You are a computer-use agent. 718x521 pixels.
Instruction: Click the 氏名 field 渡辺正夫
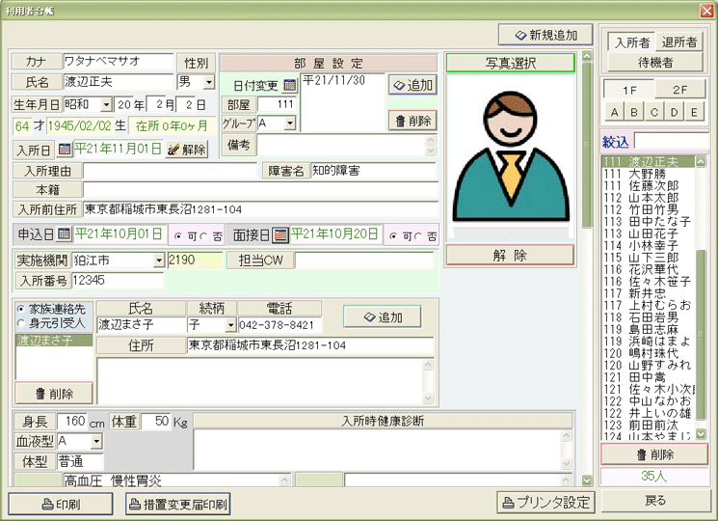click(x=119, y=82)
